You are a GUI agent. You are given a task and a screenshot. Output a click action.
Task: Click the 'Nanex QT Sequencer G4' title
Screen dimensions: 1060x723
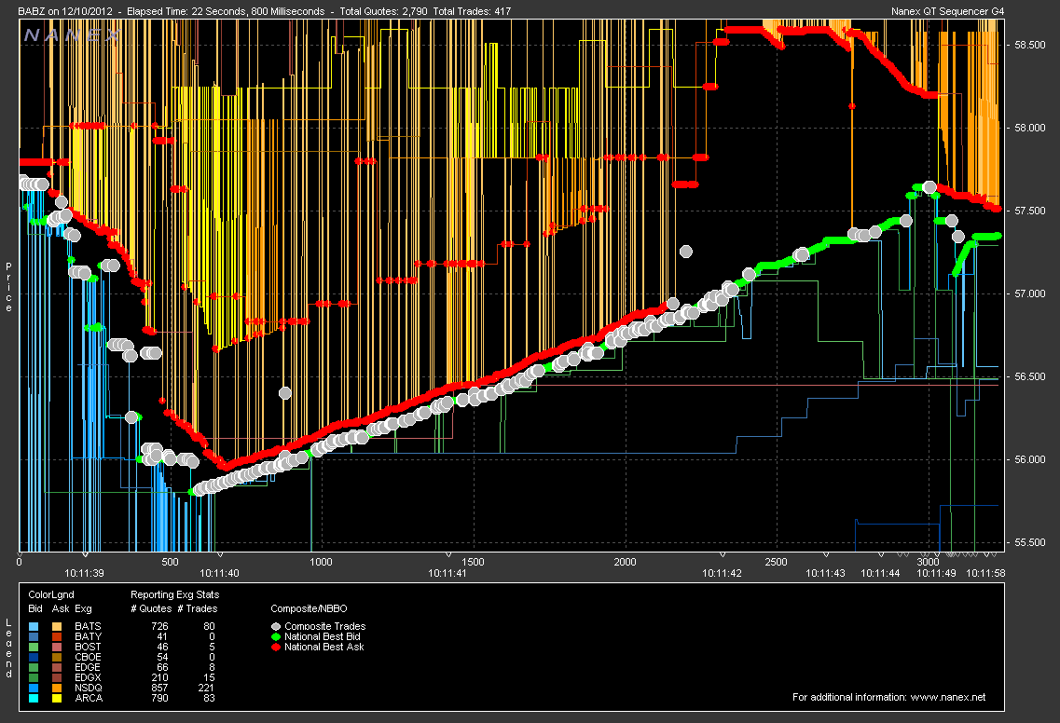(947, 11)
